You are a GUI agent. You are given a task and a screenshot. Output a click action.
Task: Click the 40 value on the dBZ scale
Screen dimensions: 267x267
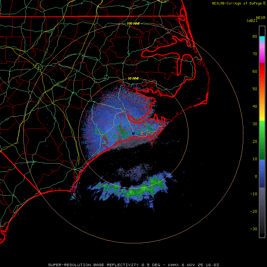click(255, 107)
